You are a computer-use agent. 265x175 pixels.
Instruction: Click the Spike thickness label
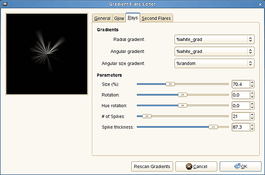[117, 127]
